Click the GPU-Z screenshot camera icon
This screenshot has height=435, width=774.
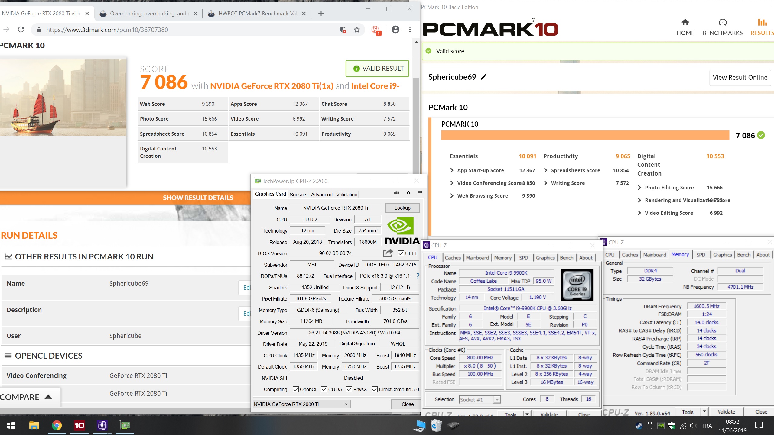pyautogui.click(x=397, y=193)
